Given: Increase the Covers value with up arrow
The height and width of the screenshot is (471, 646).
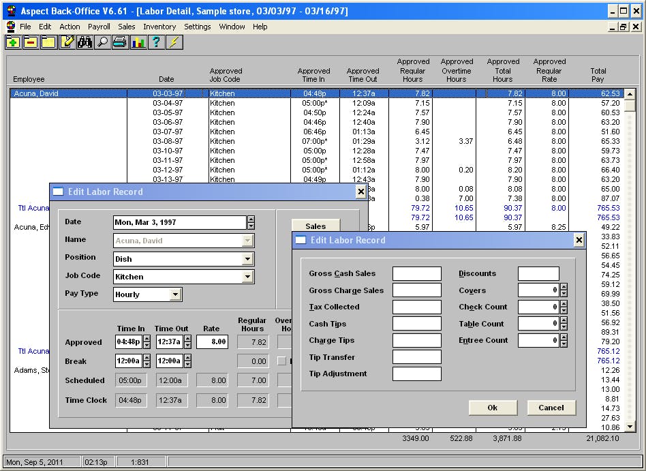Looking at the screenshot, I should 564,287.
